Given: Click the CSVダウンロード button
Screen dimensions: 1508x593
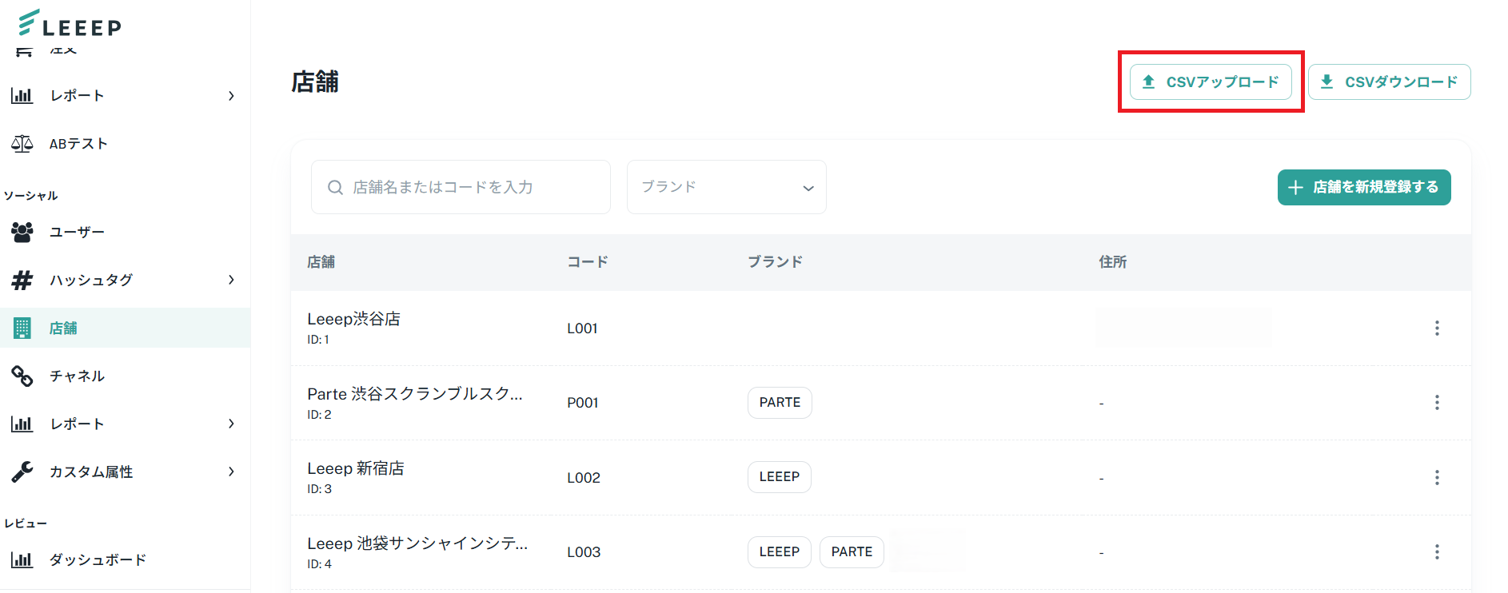Looking at the screenshot, I should [1389, 82].
